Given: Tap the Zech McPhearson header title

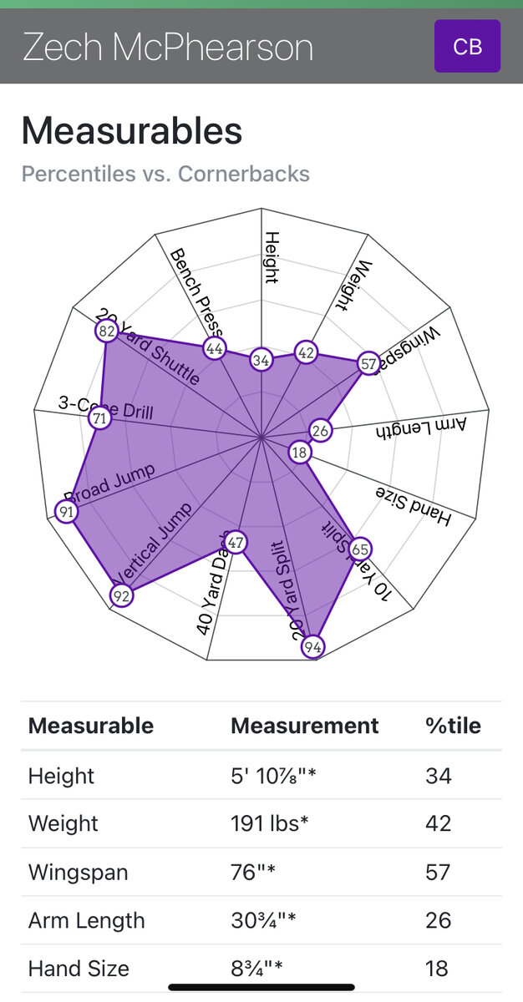Looking at the screenshot, I should click(x=168, y=48).
